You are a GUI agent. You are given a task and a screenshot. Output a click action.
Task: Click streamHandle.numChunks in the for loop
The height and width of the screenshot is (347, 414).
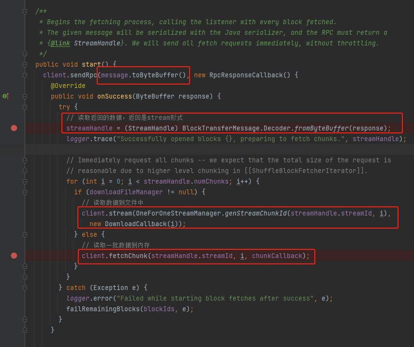(186, 181)
